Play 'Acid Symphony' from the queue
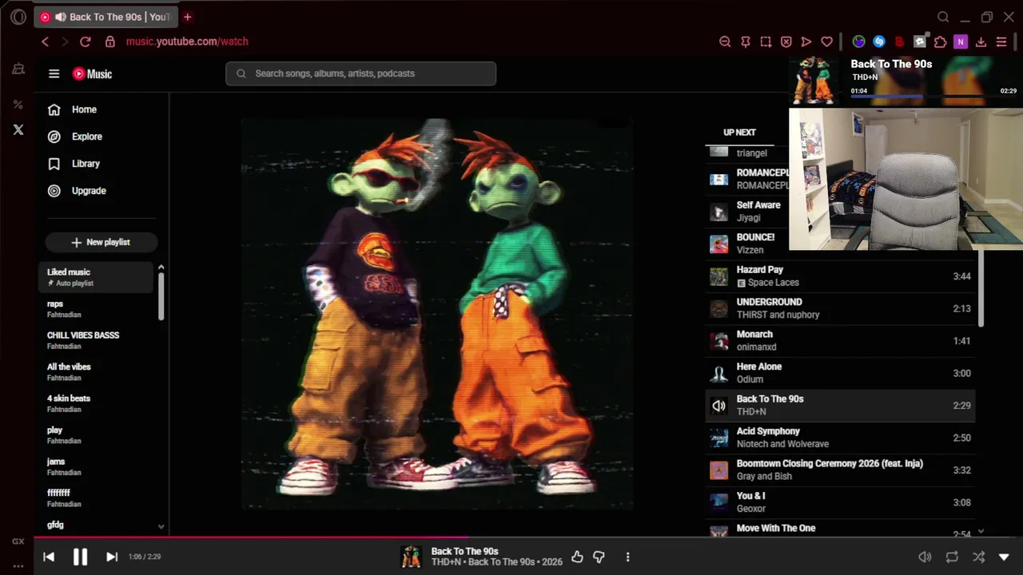Image resolution: width=1023 pixels, height=575 pixels. click(840, 438)
